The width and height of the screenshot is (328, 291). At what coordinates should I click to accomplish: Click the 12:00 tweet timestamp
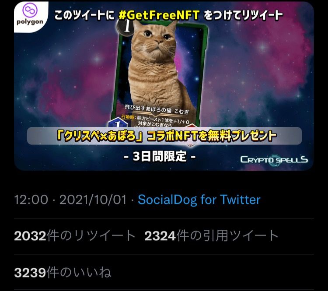[31, 200]
